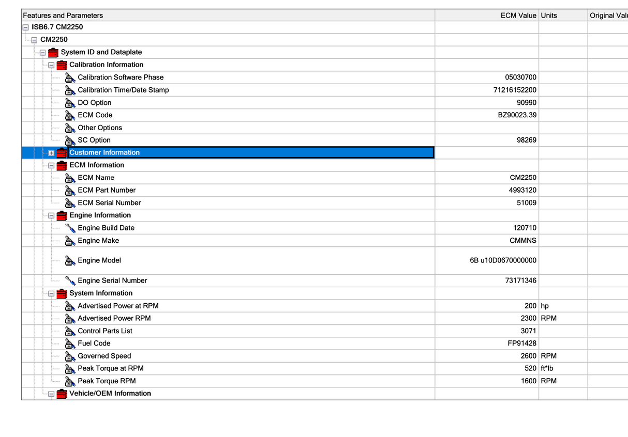Collapse the Engine Information group
The image size is (628, 437).
(51, 215)
